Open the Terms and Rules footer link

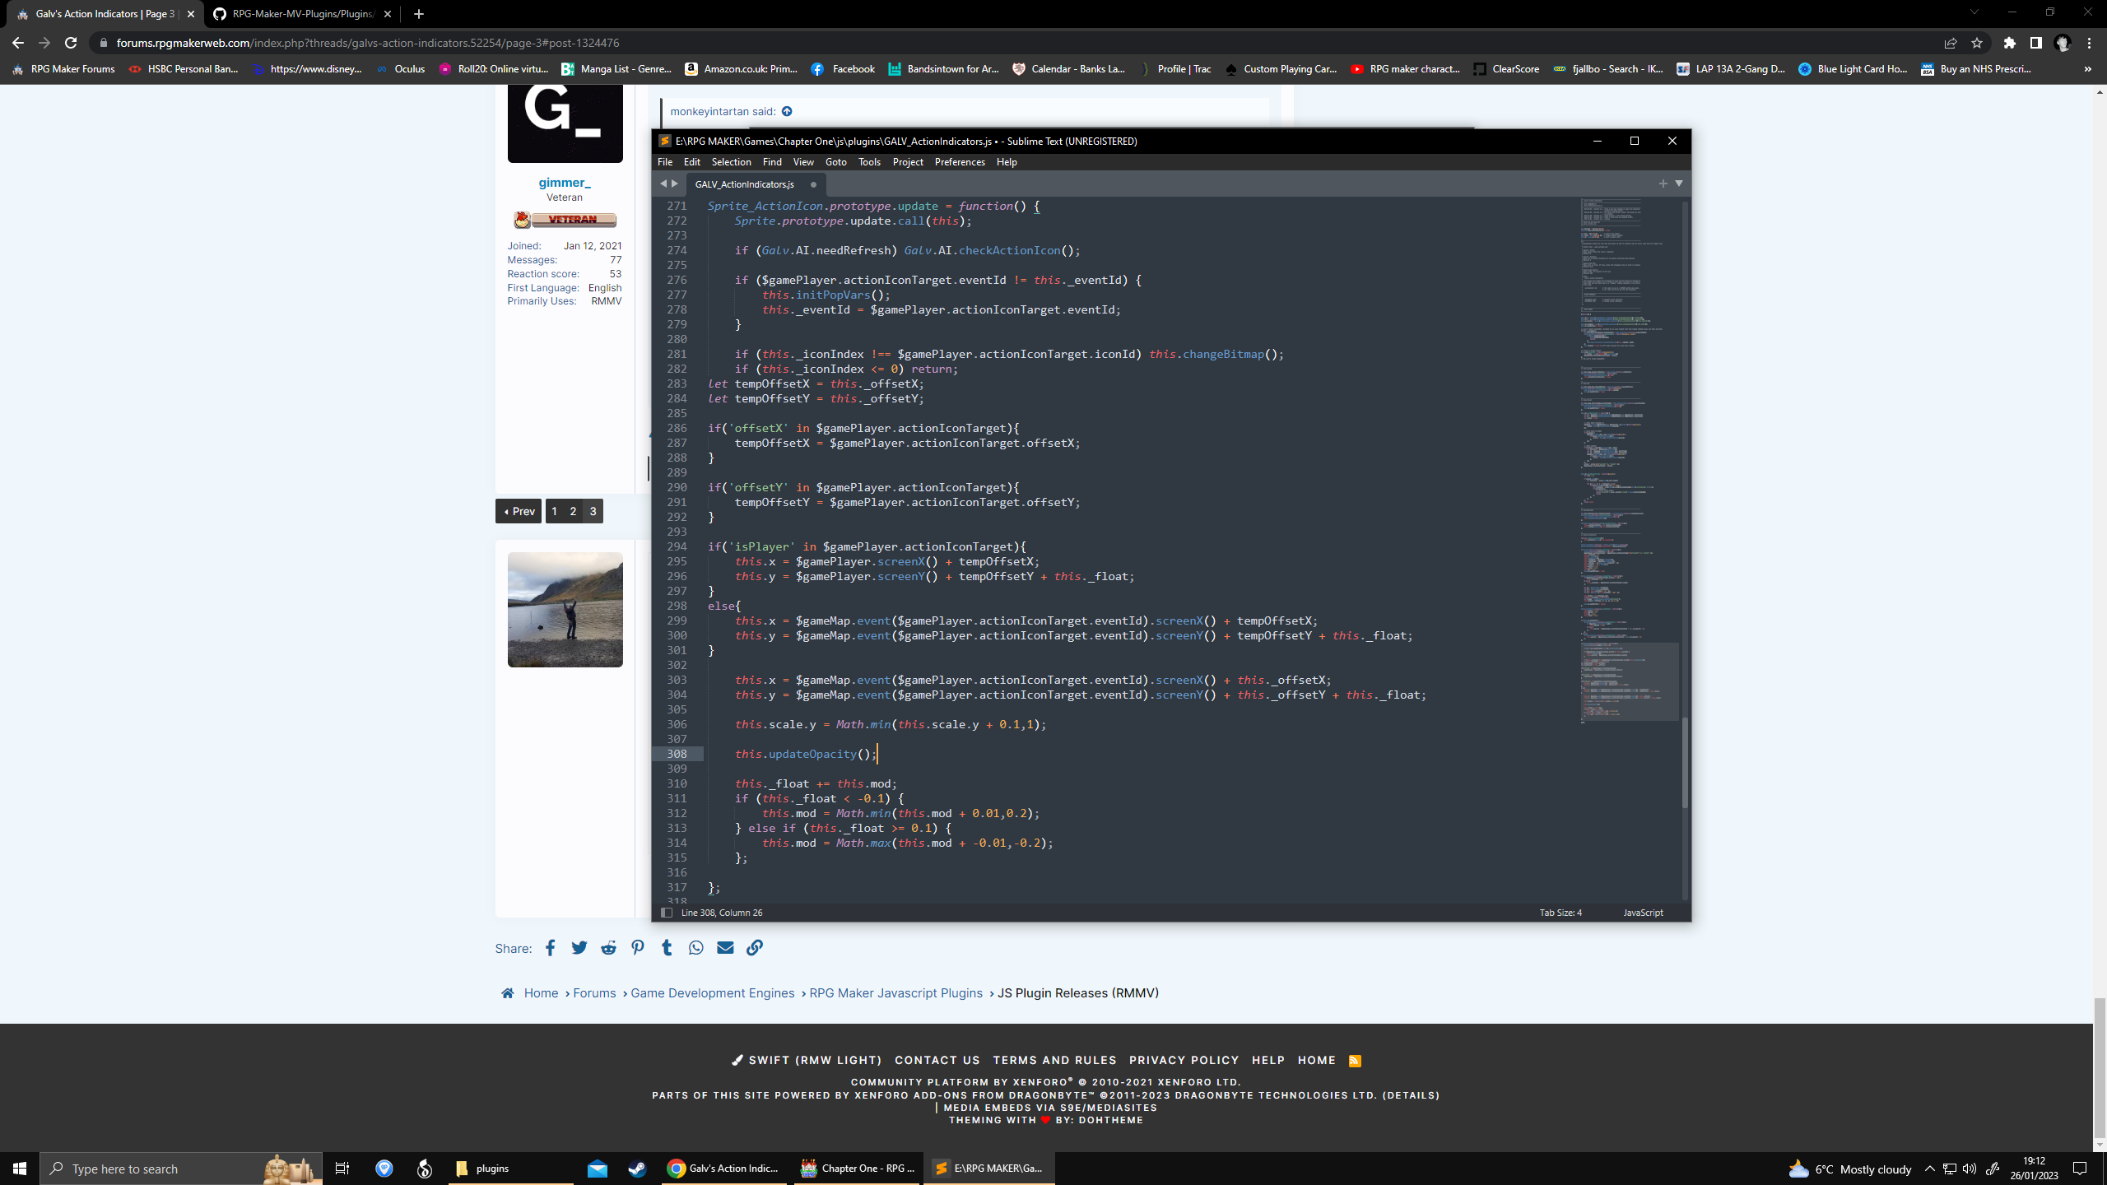(1054, 1061)
